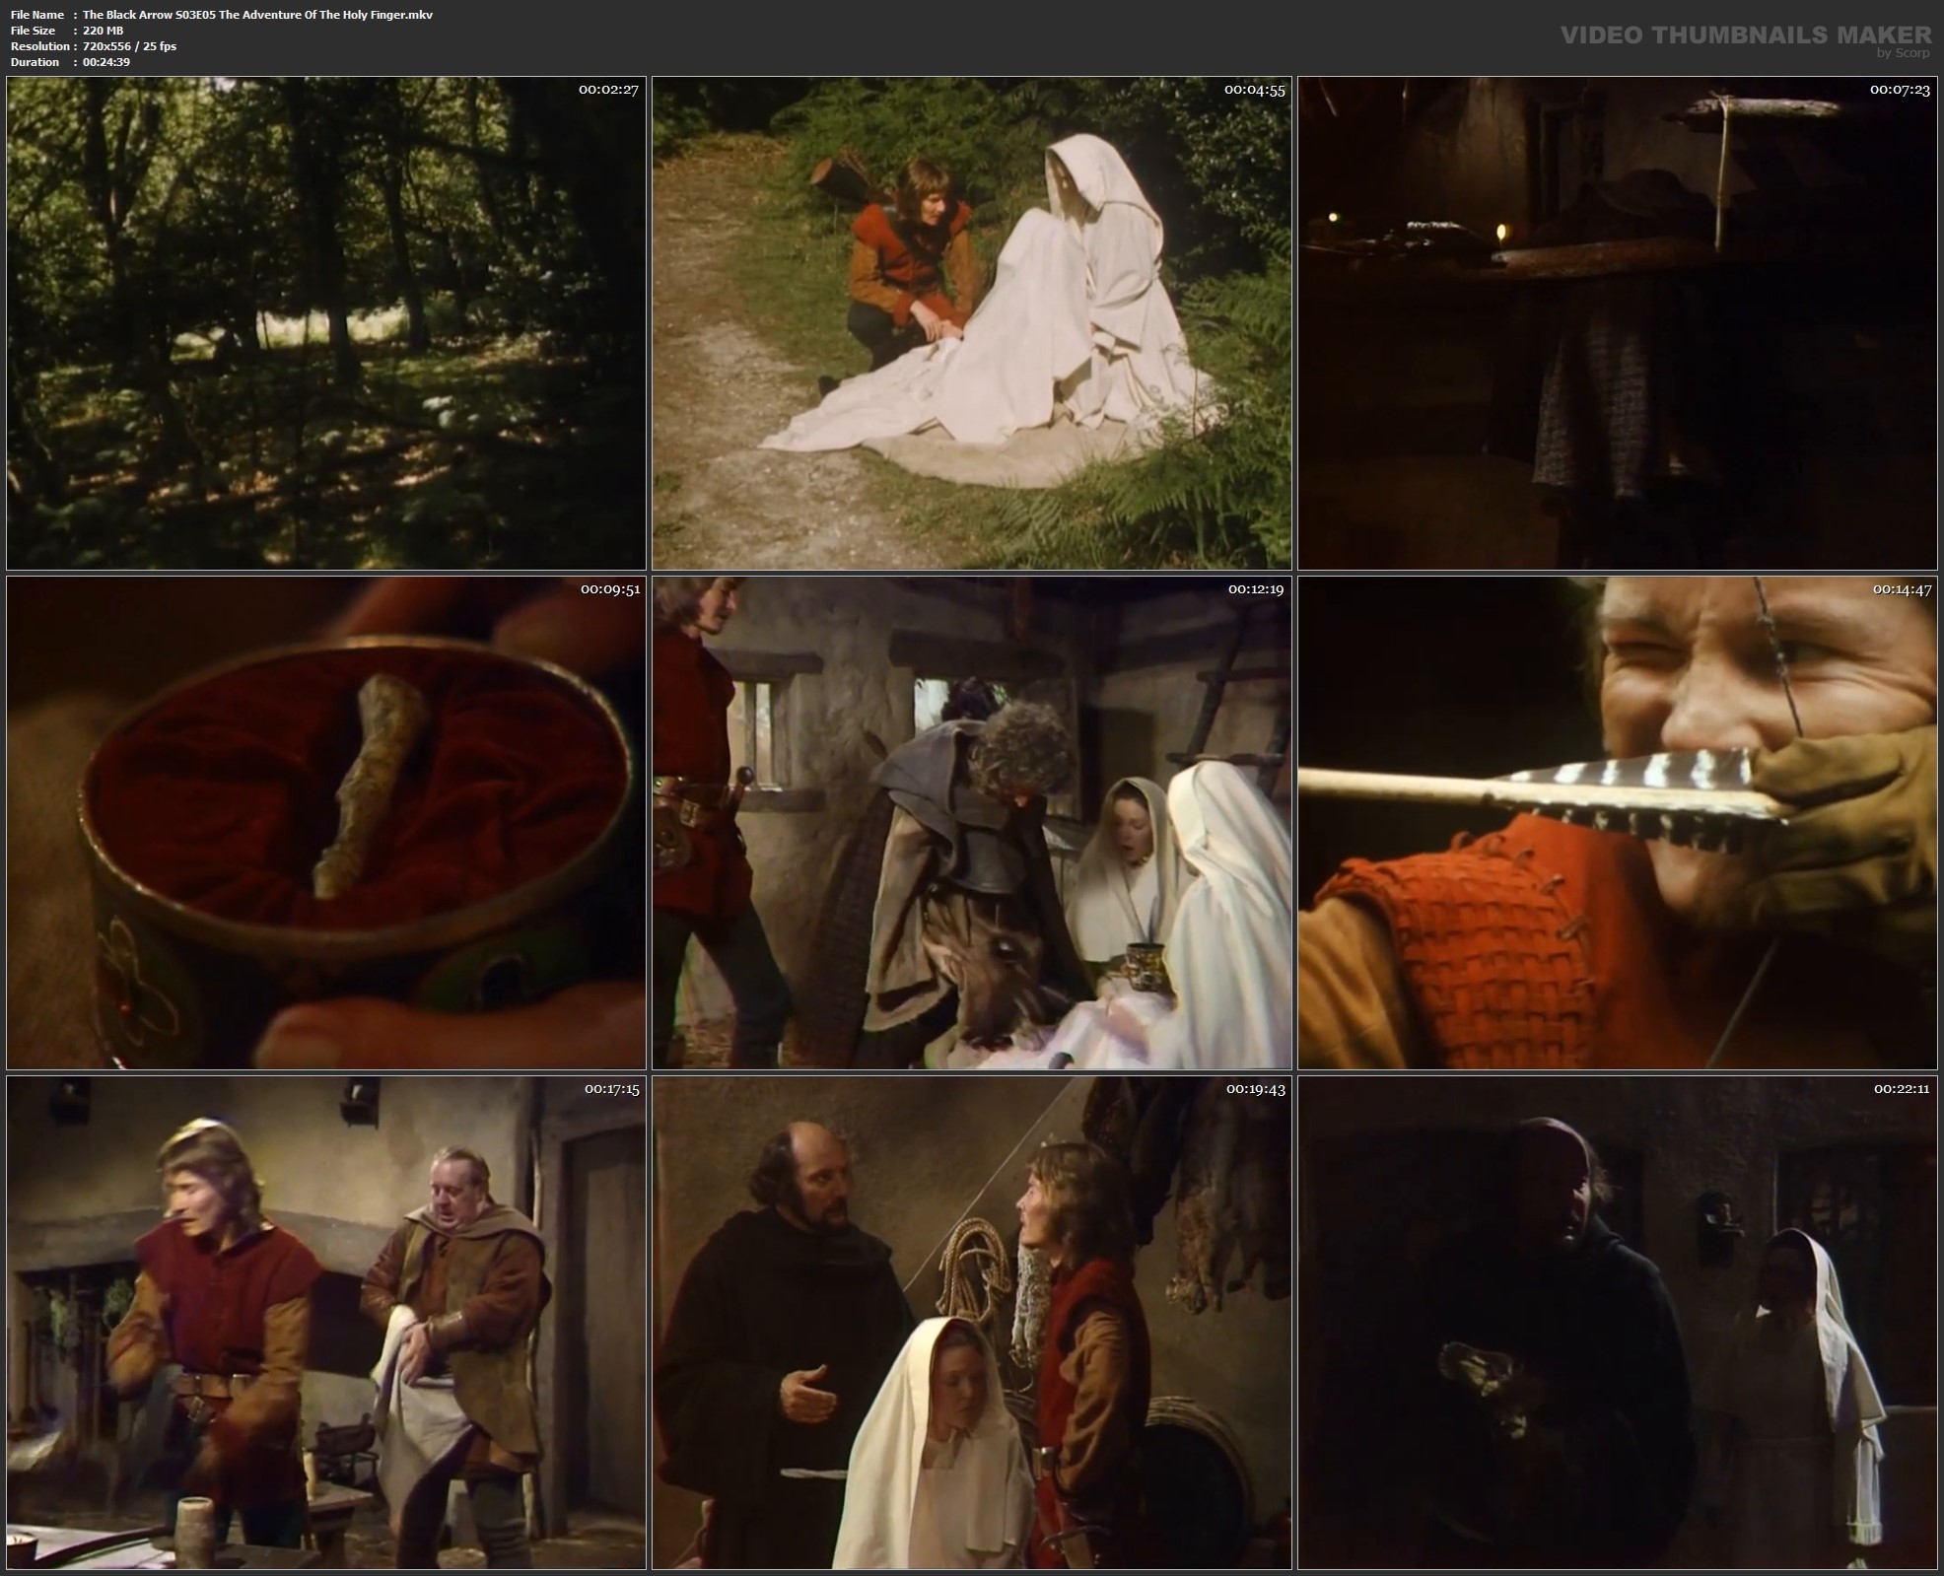Click the 00:09:51 timestamp label
The height and width of the screenshot is (1576, 1944).
610,589
